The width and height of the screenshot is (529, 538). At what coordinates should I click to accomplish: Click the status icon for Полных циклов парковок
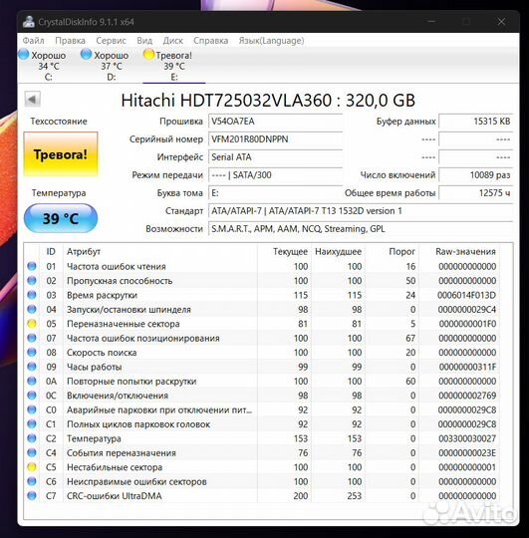tap(32, 424)
